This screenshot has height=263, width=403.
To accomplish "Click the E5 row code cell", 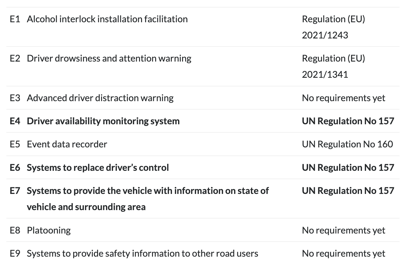I will point(15,144).
